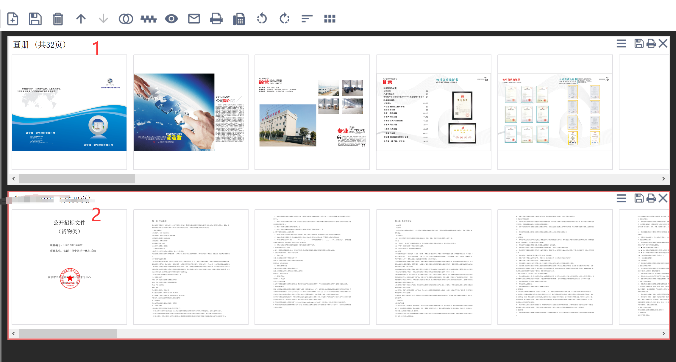Screen dimensions: 676x362
Task: Click the envelope email icon
Action: [194, 19]
